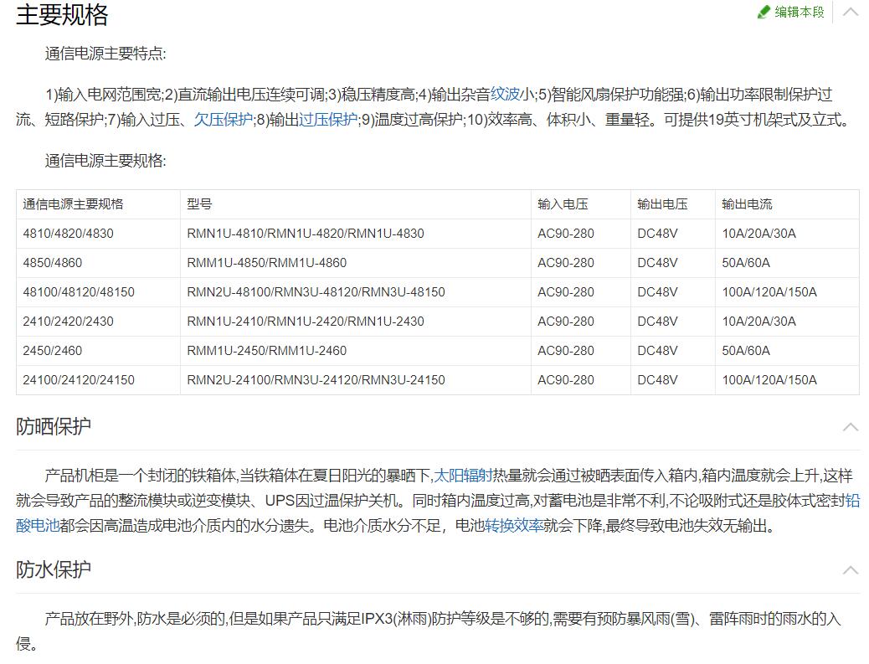The width and height of the screenshot is (869, 664).
Task: Select the 输出电压 column header
Action: tap(662, 204)
